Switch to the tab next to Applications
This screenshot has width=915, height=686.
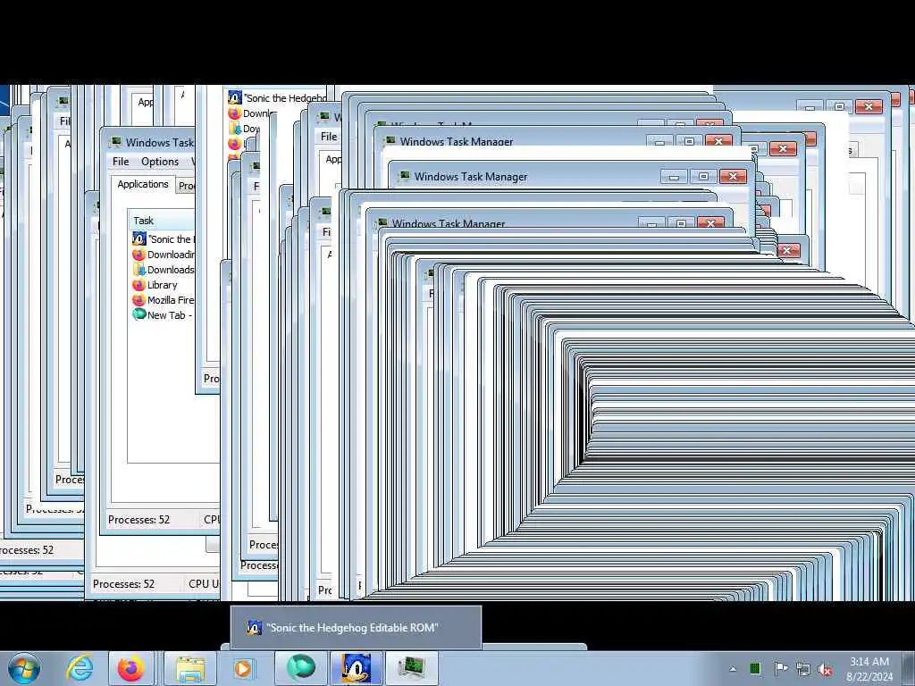point(186,186)
